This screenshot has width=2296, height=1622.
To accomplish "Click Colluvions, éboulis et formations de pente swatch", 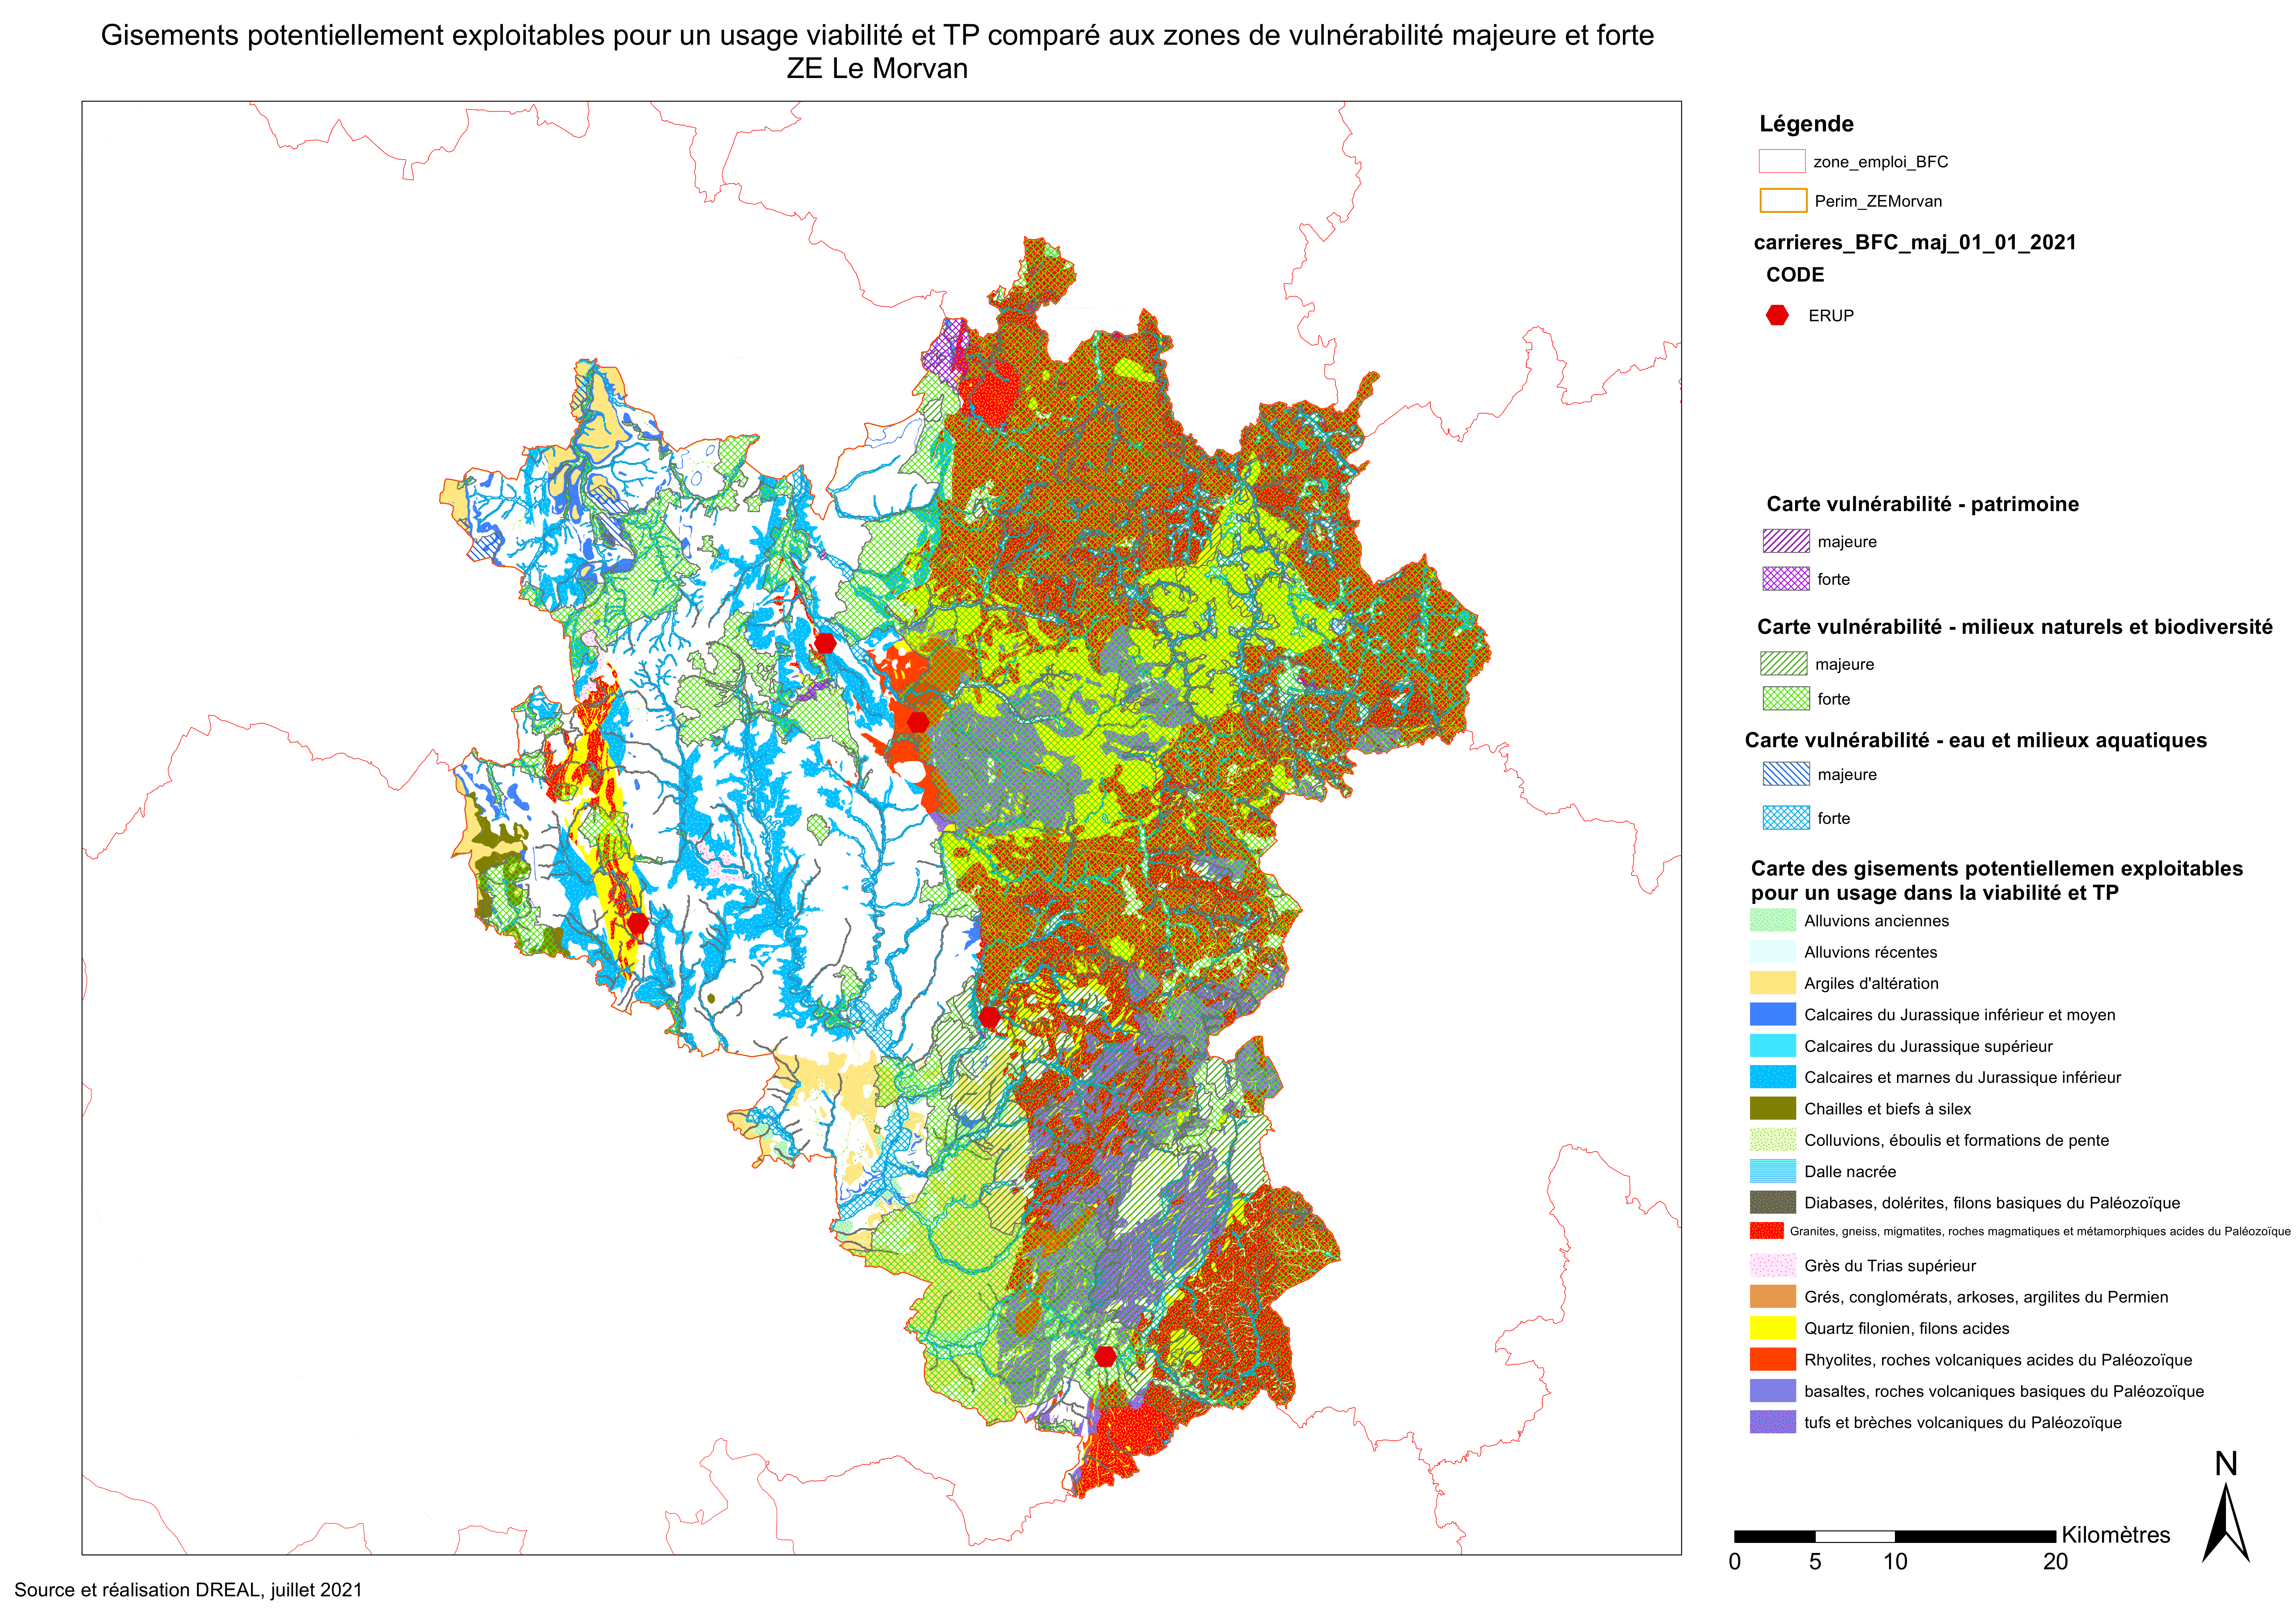I will click(x=1773, y=1140).
